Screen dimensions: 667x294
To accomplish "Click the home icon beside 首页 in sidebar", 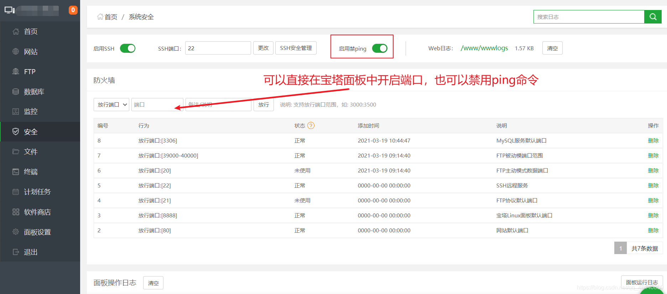I will 16,31.
